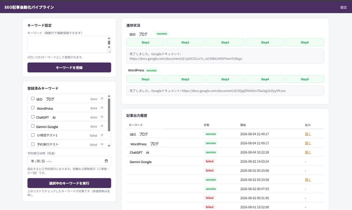Screen dimensions: 352x210
Task: Select Step3 in WordPress progress
Action: coord(225,79)
